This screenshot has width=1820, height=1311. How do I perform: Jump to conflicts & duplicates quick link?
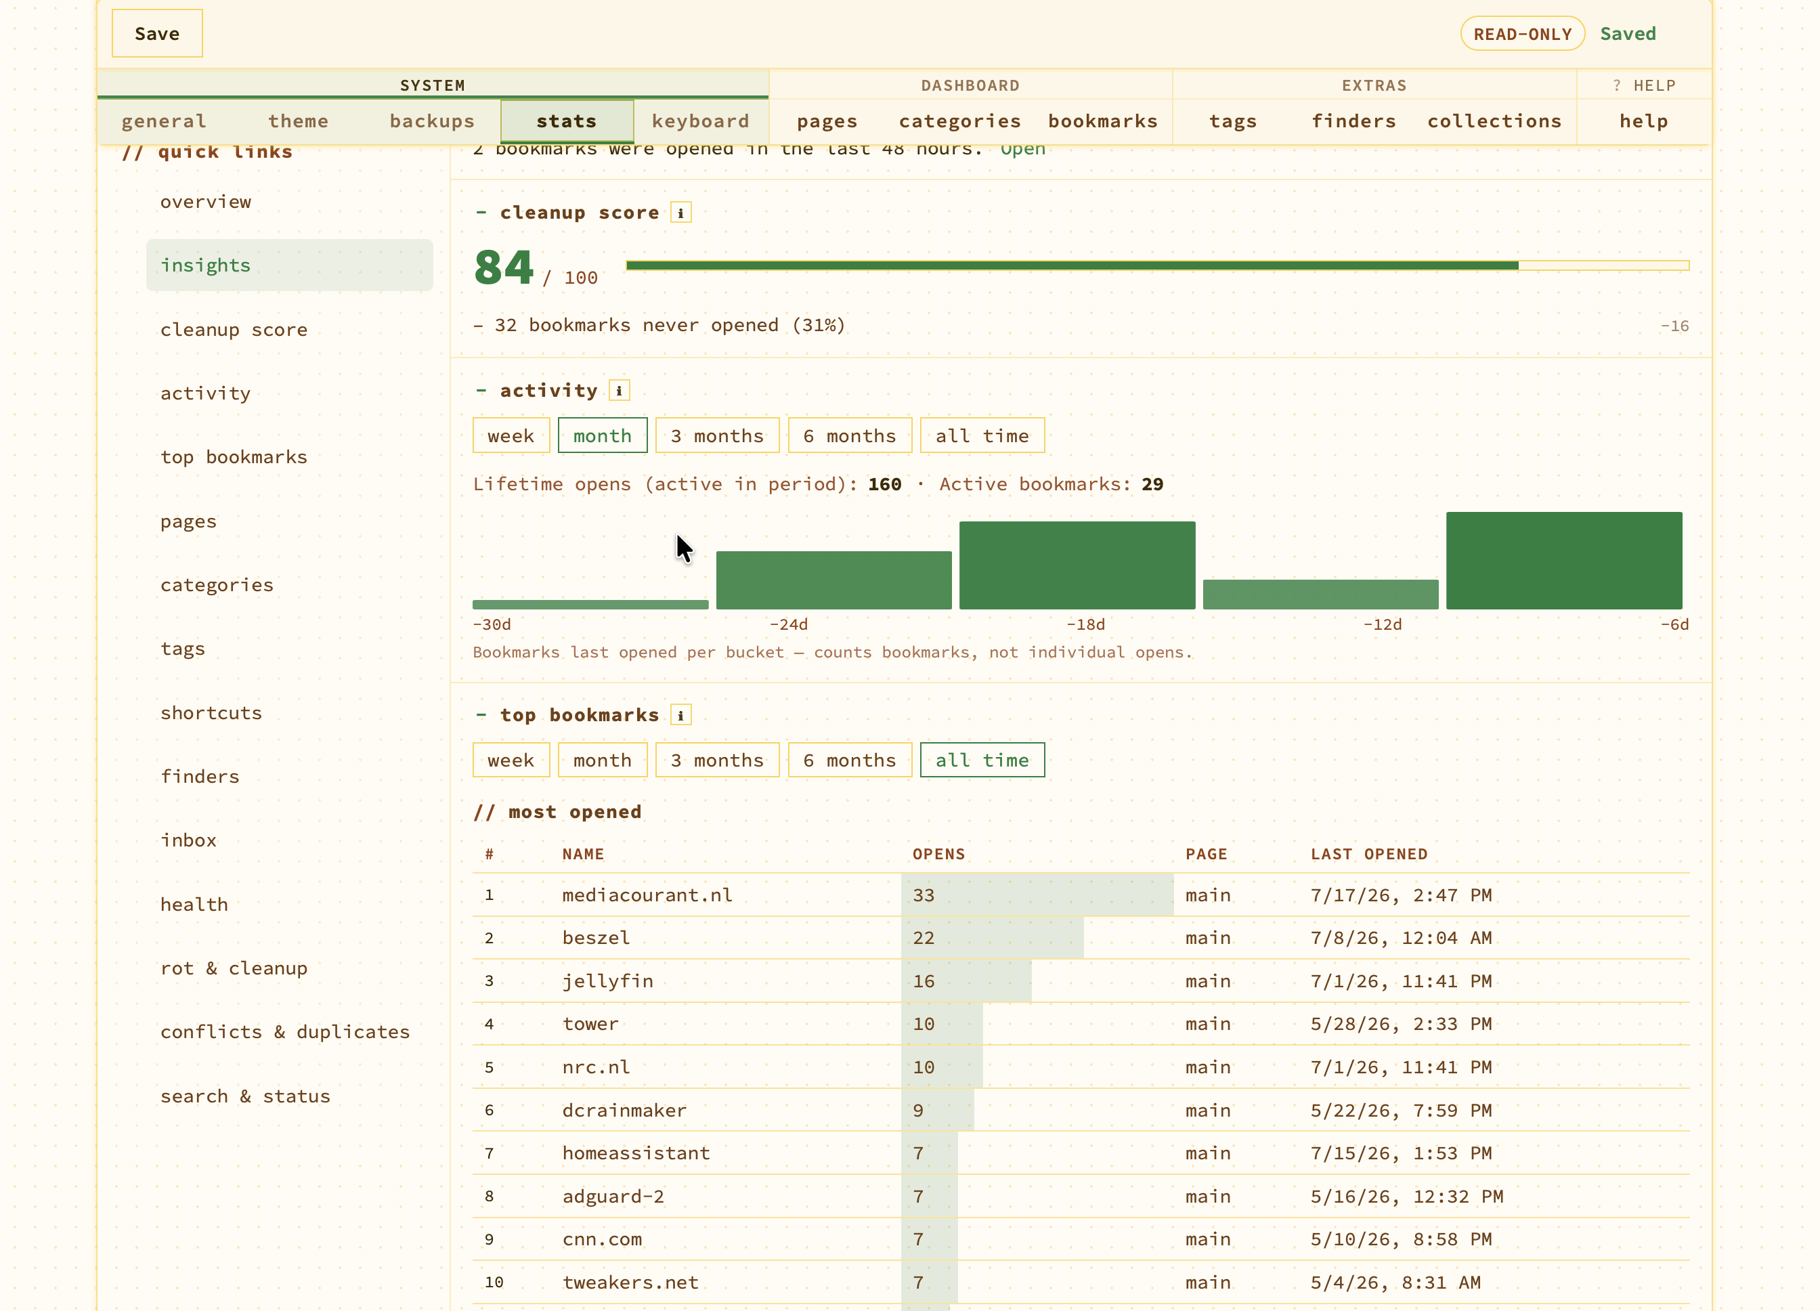click(x=285, y=1032)
